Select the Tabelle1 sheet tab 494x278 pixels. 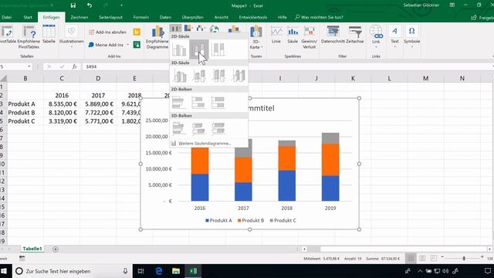click(x=32, y=249)
